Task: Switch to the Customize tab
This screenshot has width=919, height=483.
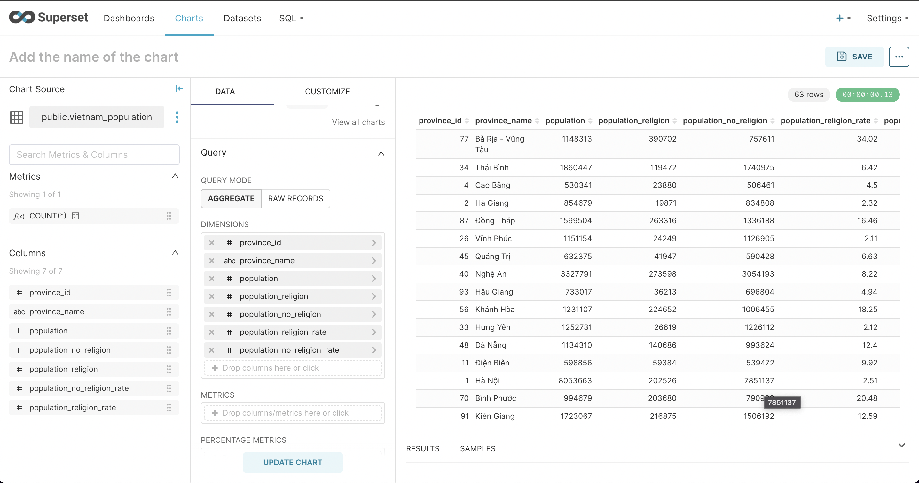Action: click(327, 92)
